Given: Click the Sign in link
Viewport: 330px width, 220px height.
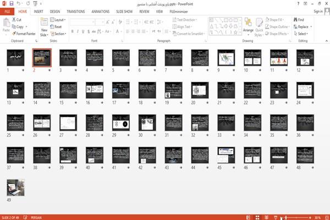Looking at the screenshot, I should [x=318, y=12].
